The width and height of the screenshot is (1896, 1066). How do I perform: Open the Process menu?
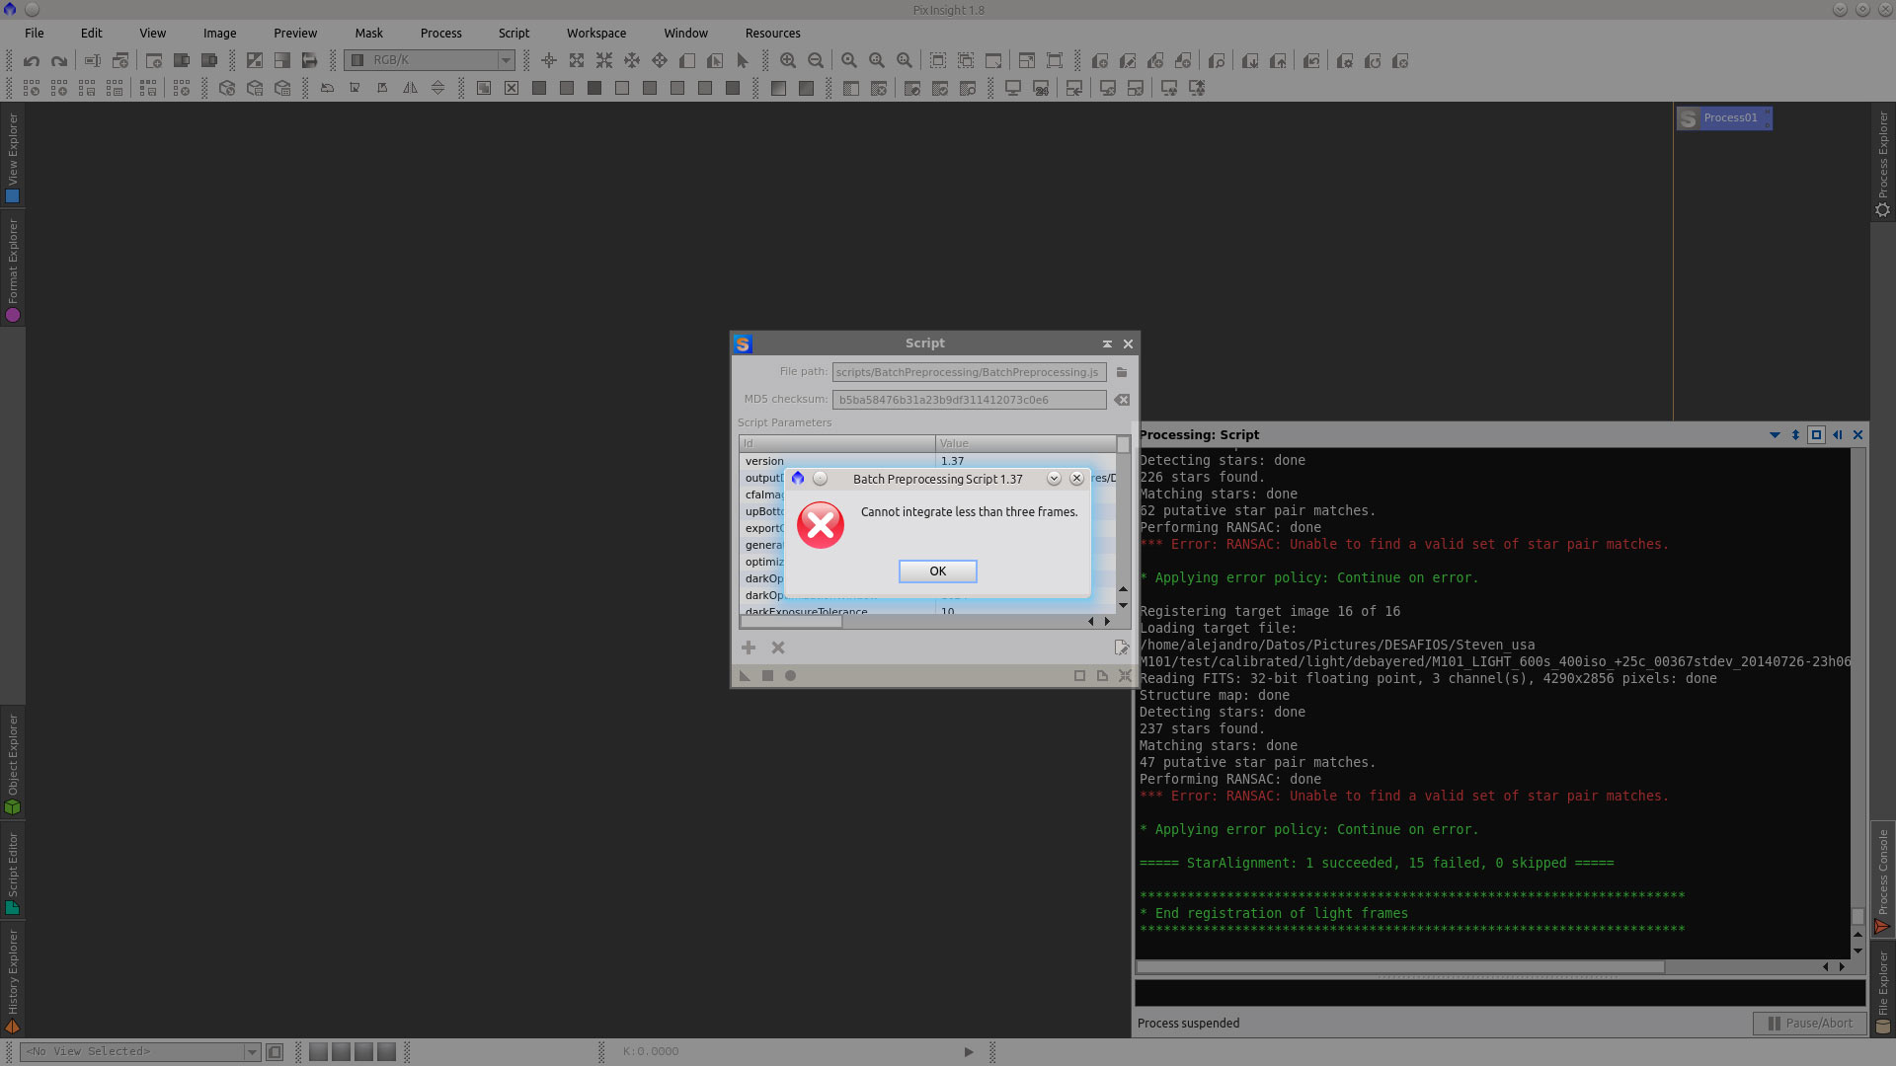(x=440, y=34)
